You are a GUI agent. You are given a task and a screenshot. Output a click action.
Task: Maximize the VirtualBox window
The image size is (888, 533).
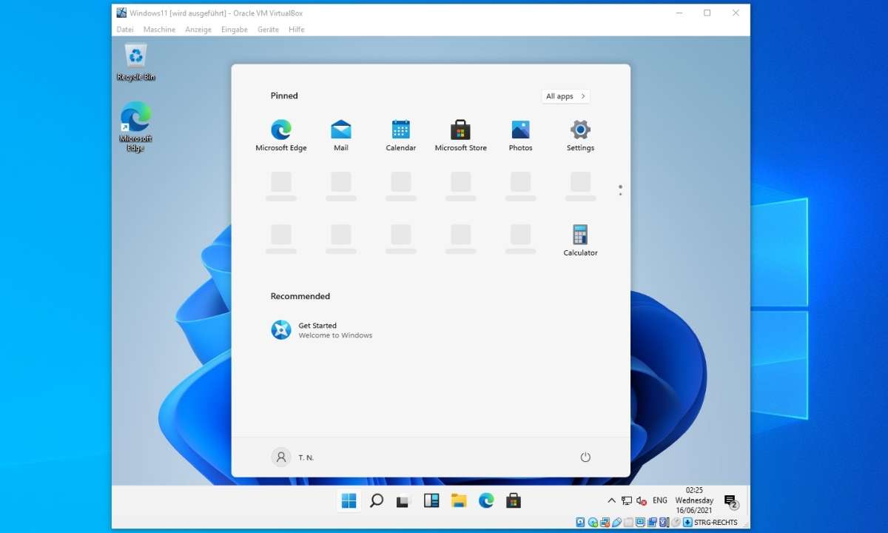point(707,13)
